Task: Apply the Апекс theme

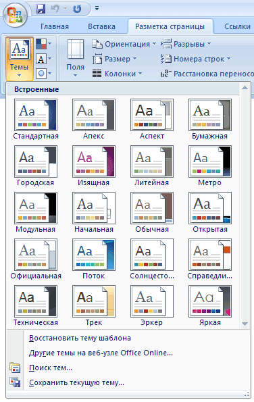Action: 94,120
